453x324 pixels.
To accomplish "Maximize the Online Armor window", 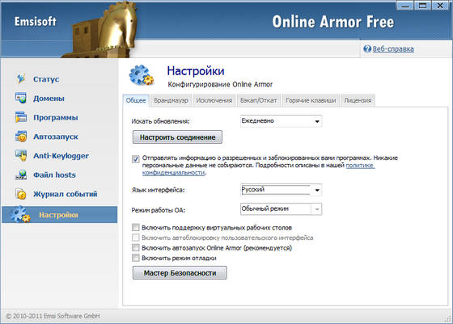I will click(422, 5).
